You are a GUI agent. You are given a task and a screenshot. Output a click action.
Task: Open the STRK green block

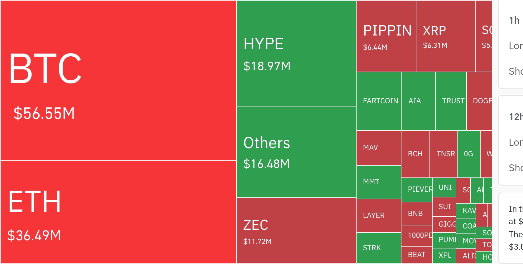(x=378, y=248)
